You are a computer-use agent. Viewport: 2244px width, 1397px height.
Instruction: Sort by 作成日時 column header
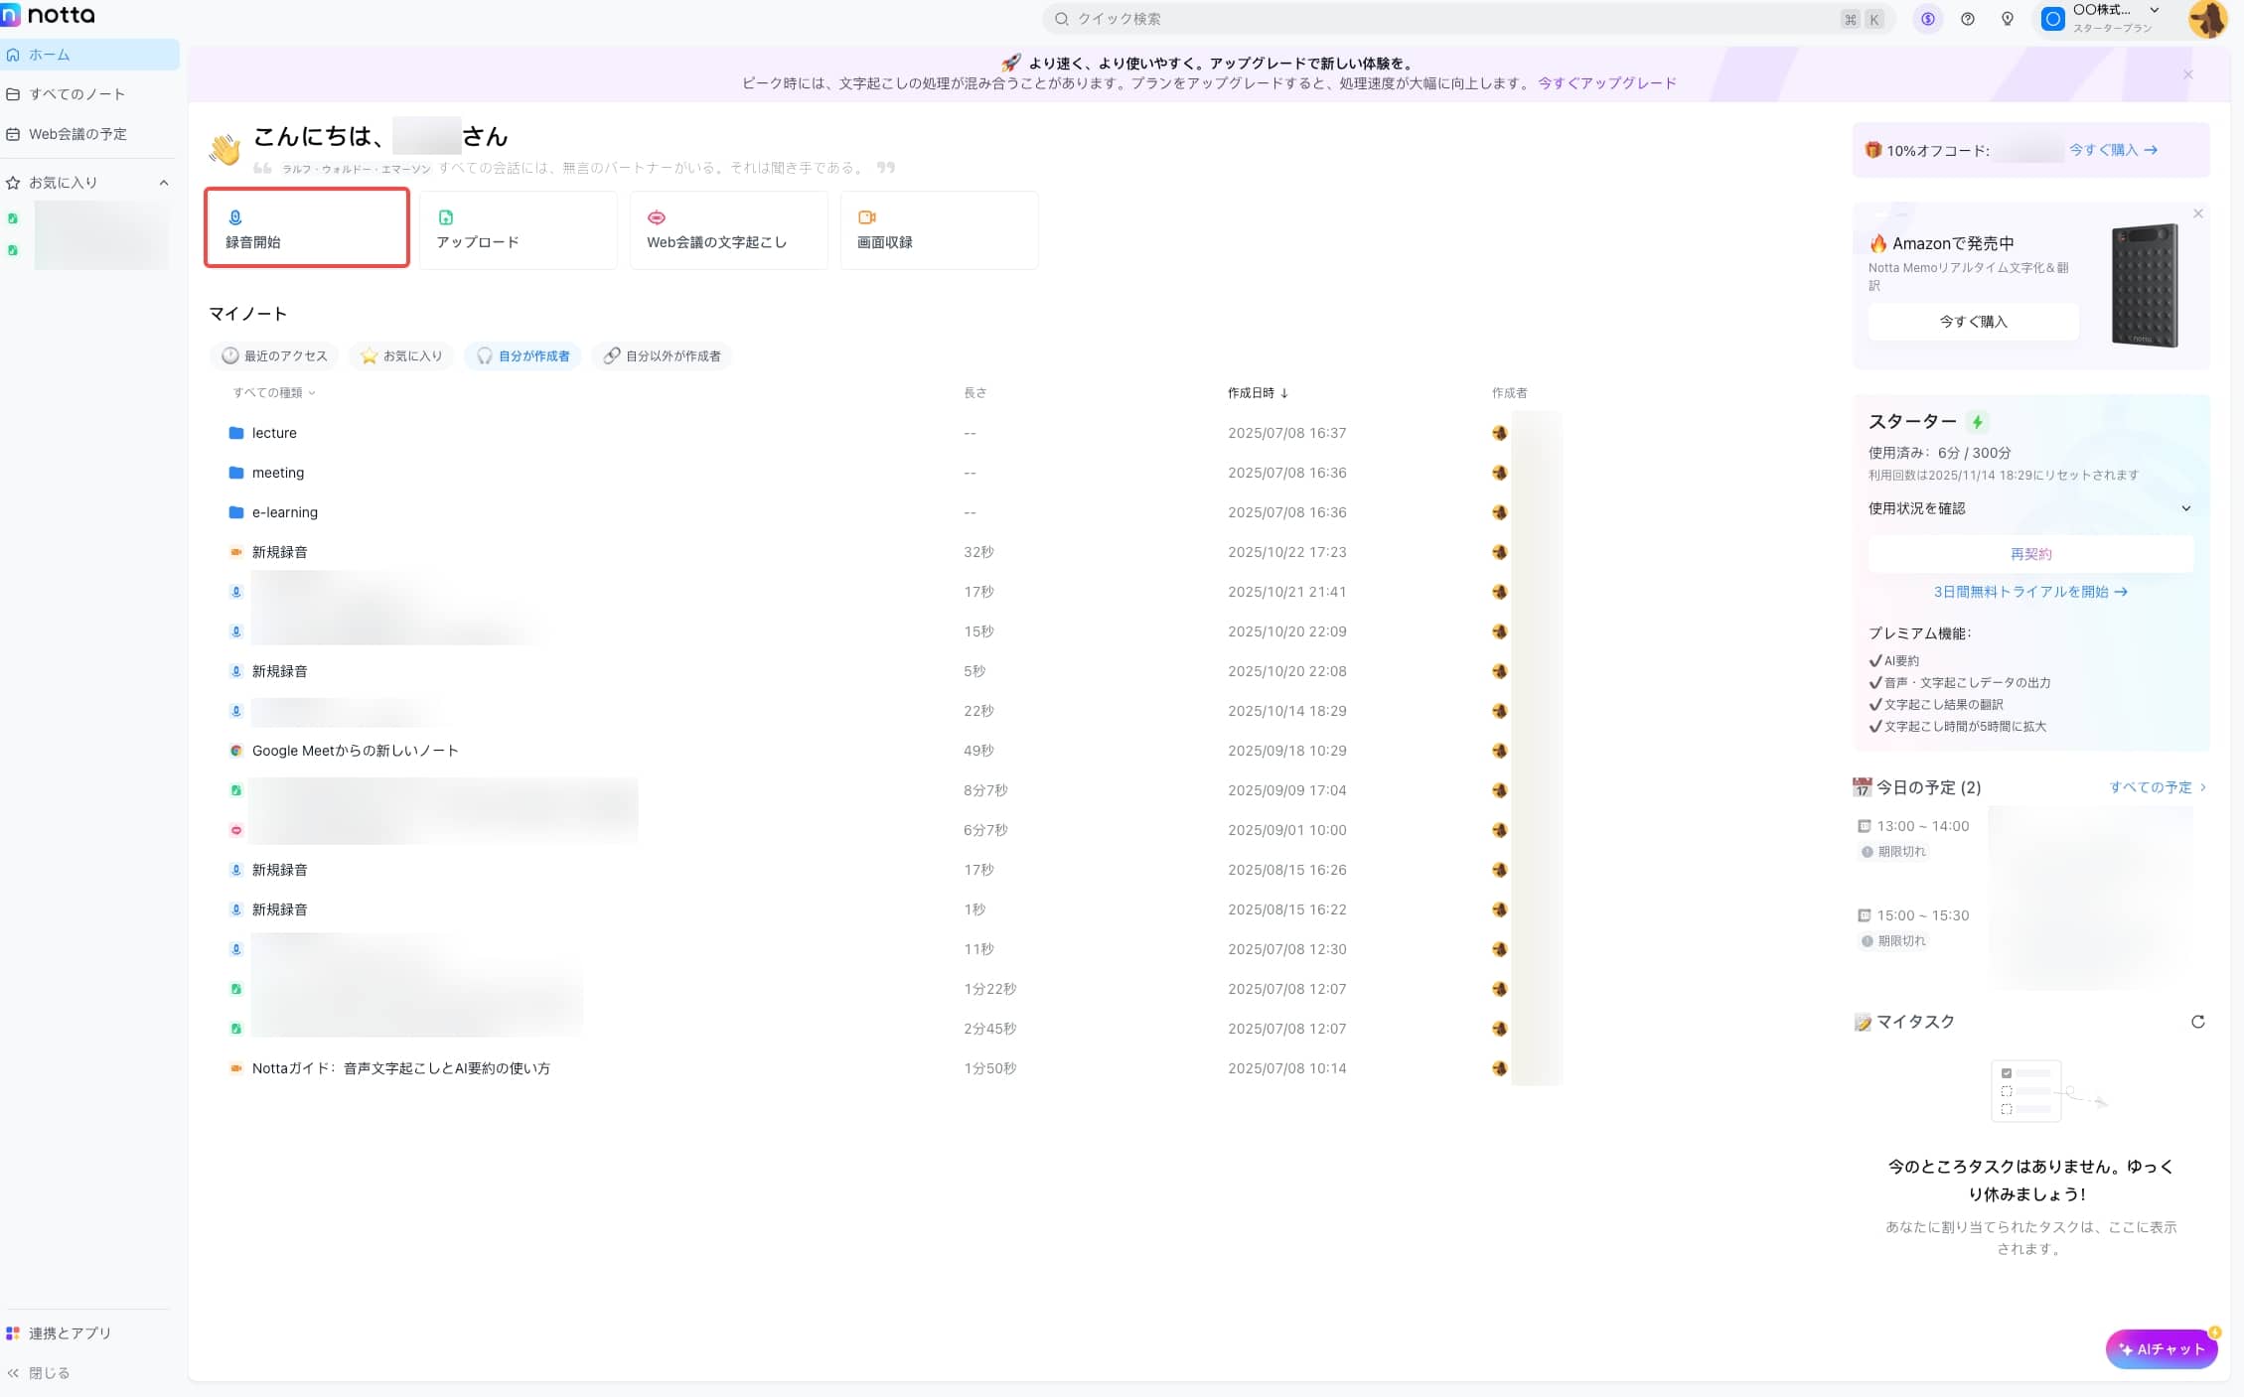1257,393
